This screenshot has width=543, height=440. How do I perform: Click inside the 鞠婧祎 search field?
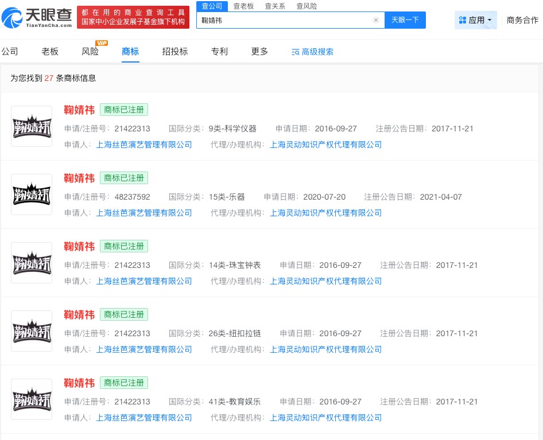(258, 20)
